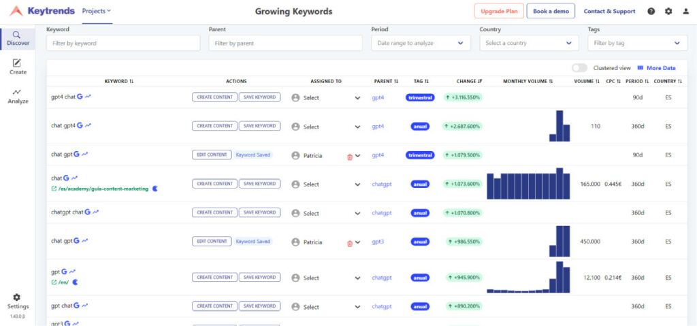Click trend icon for chat gpt with 90d period
697x326 pixels.
pyautogui.click(x=84, y=154)
